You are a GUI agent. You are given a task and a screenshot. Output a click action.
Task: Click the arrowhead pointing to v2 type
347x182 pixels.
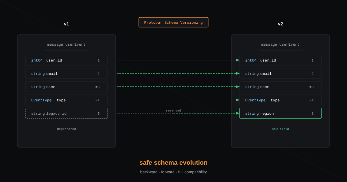click(x=238, y=100)
